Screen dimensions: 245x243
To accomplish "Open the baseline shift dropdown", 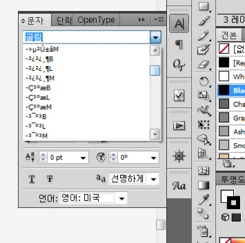I will coord(83,158).
